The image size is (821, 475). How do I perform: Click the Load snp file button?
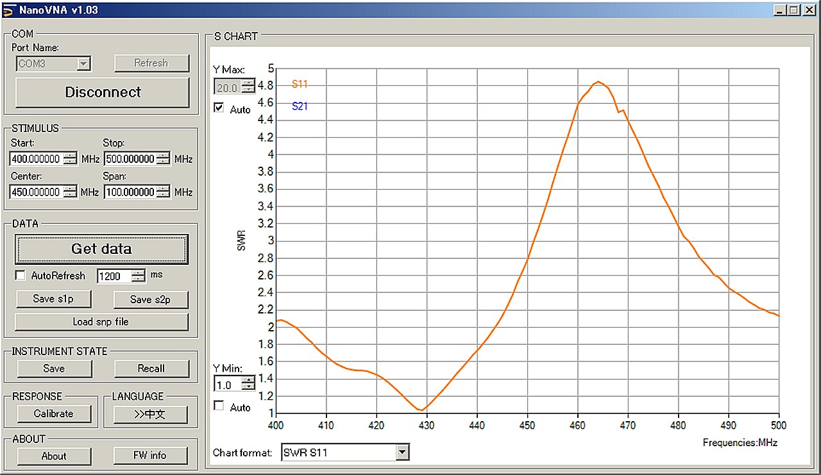point(101,322)
